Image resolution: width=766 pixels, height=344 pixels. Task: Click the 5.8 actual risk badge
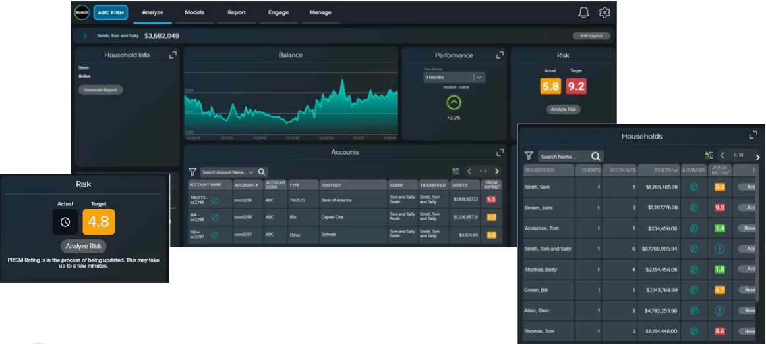click(550, 87)
